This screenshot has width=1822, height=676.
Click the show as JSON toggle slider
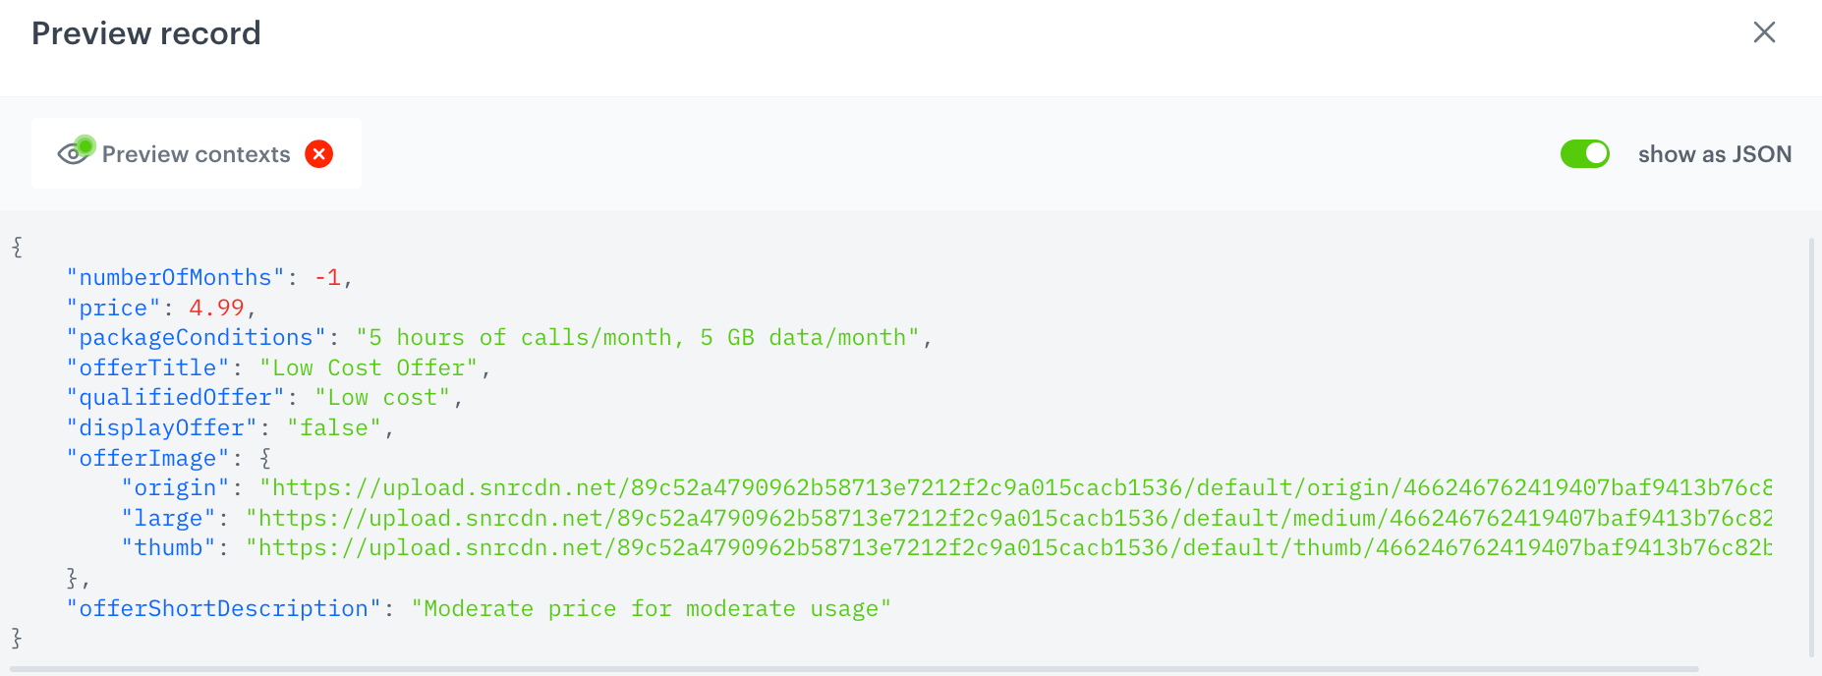pos(1584,153)
